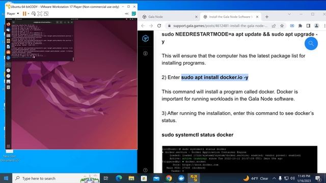Open Help in the Ubuntu dock
The height and width of the screenshot is (183, 326).
pyautogui.click(x=8, y=58)
